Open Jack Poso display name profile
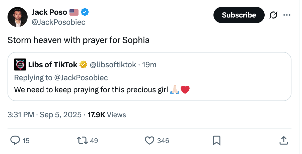The height and width of the screenshot is (154, 302). click(49, 12)
